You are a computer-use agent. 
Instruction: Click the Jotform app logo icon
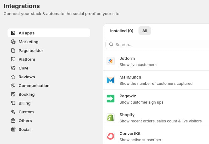(x=111, y=61)
